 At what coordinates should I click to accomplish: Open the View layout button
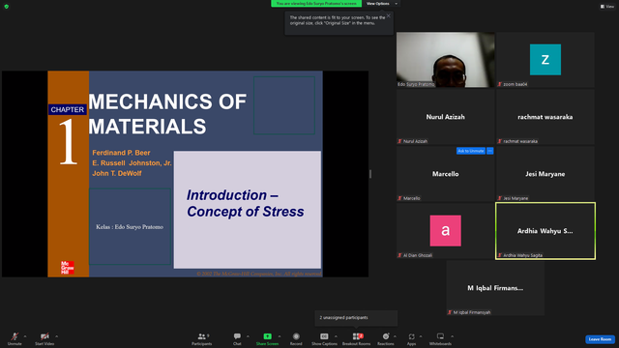(x=607, y=7)
